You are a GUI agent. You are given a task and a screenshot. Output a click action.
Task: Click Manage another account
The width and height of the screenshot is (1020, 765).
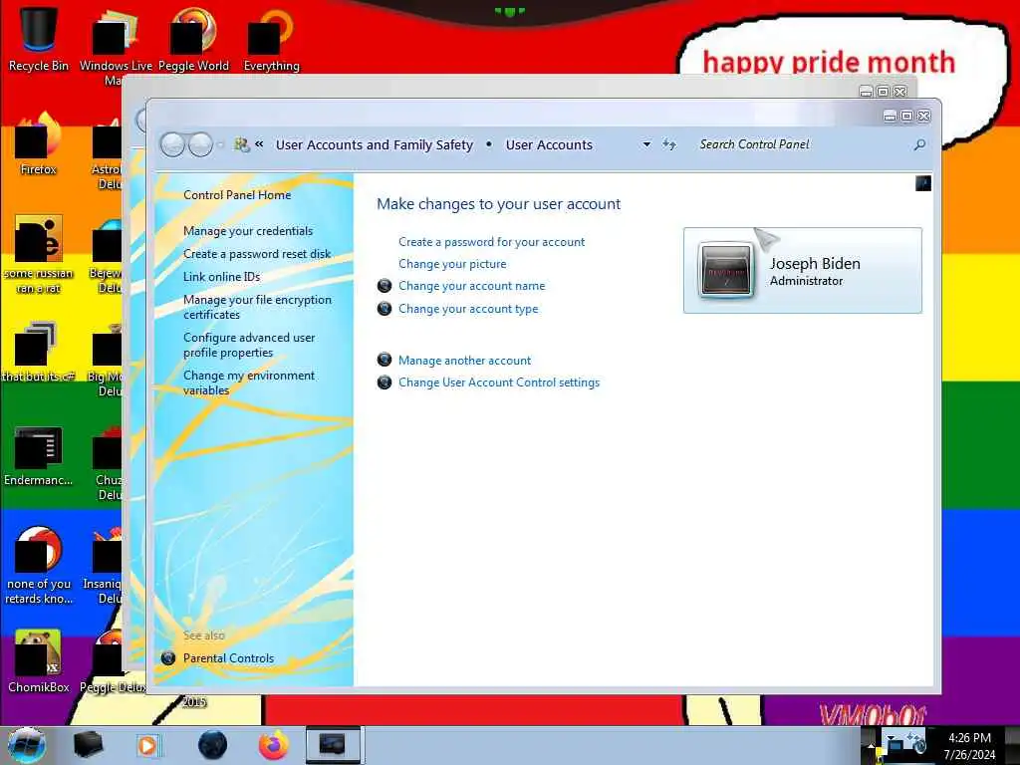464,361
